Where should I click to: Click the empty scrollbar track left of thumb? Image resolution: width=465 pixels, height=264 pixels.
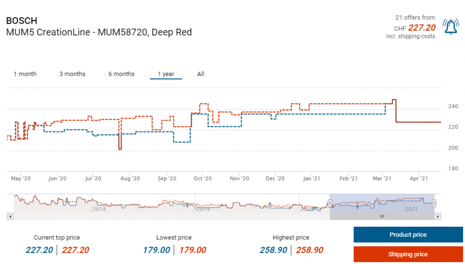click(168, 217)
